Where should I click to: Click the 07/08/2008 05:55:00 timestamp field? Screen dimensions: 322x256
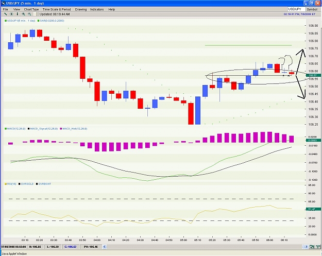click(13, 247)
